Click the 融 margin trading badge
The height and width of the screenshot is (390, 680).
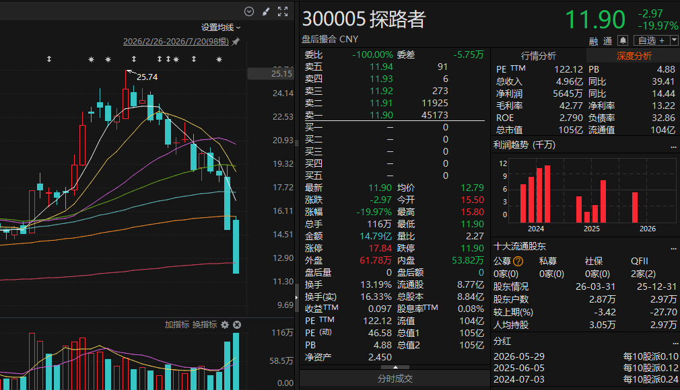coord(594,41)
